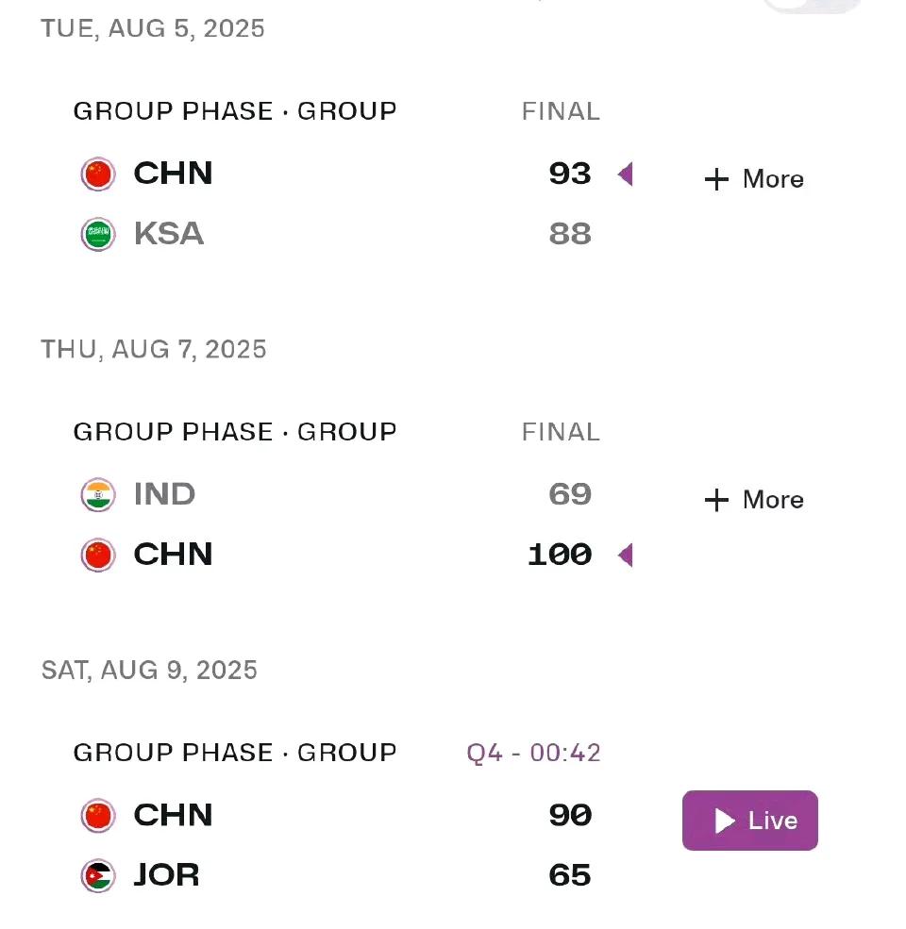Open the IND team name link

(x=165, y=494)
